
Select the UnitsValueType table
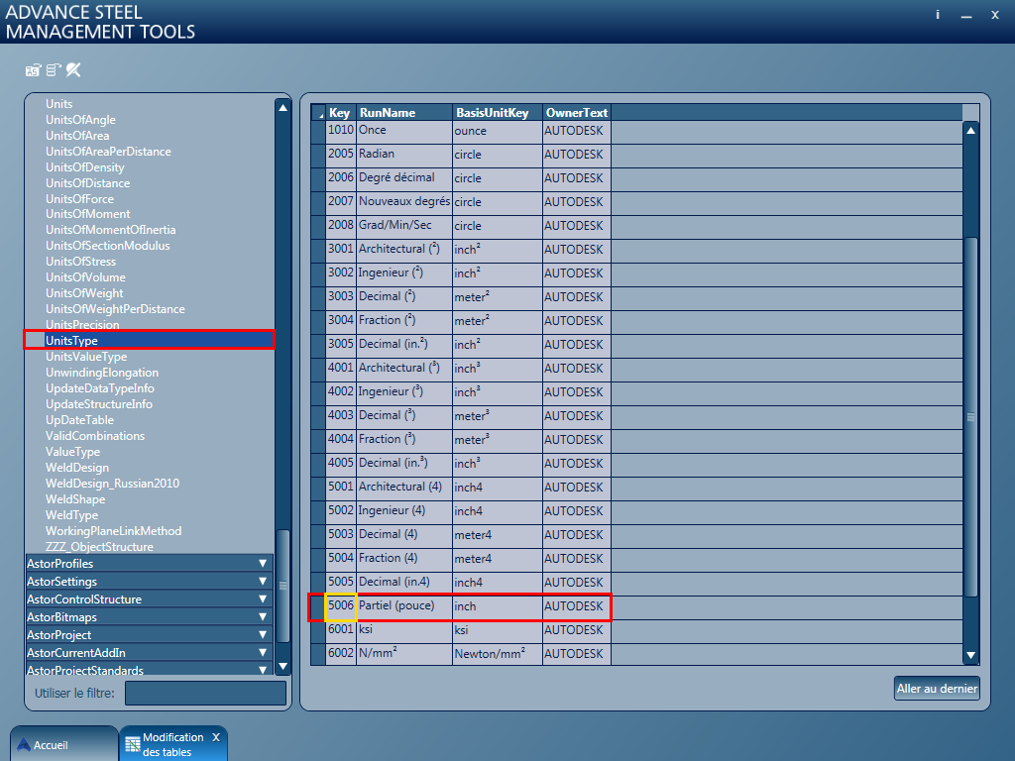pyautogui.click(x=86, y=357)
